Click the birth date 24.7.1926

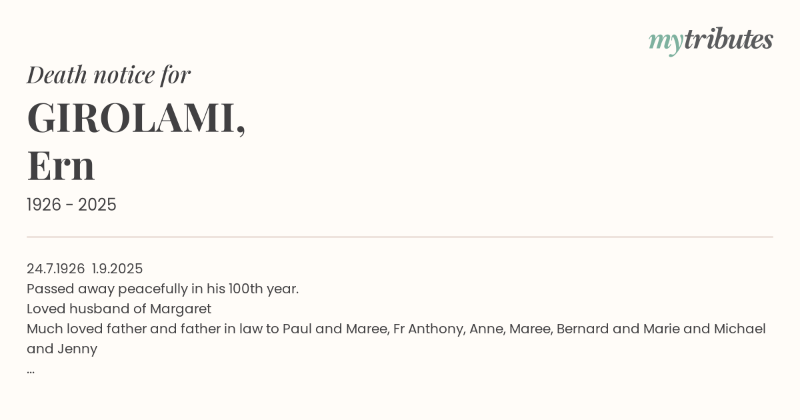55,269
